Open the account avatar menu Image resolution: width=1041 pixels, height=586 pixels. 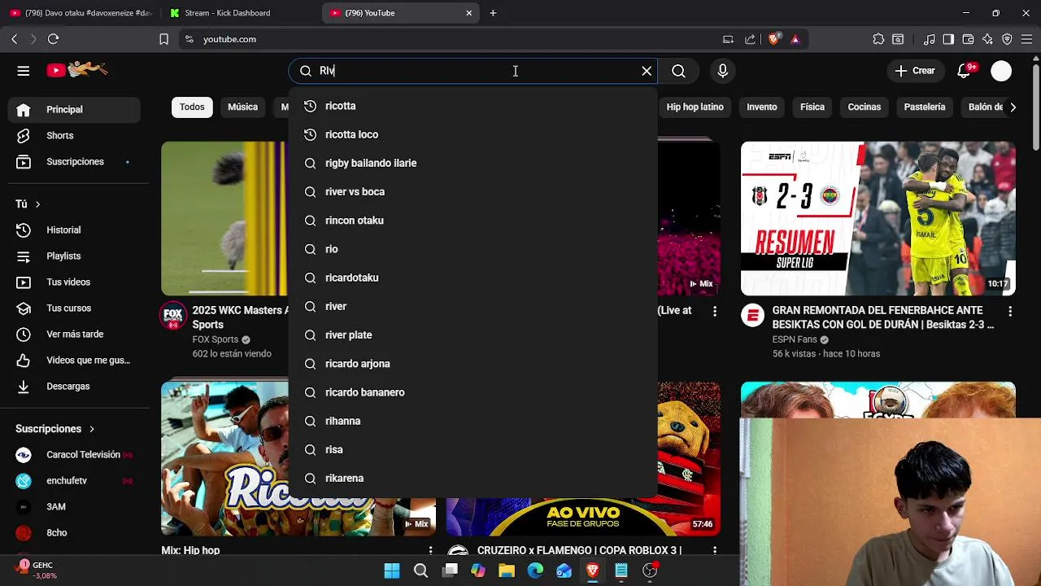pyautogui.click(x=1001, y=71)
